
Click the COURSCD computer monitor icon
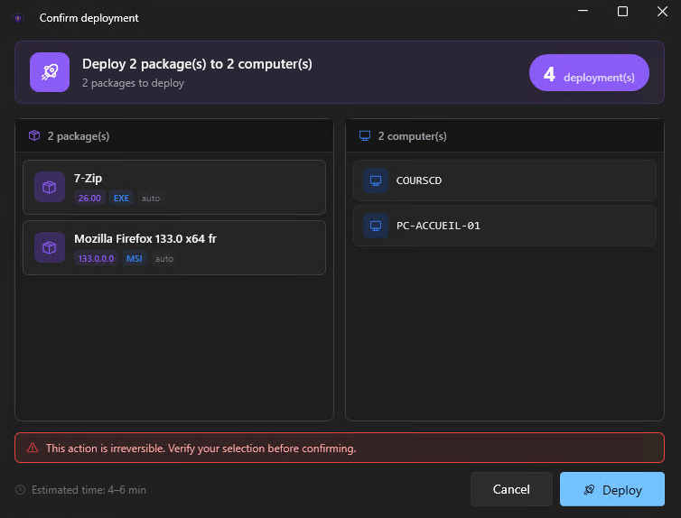[x=375, y=180]
